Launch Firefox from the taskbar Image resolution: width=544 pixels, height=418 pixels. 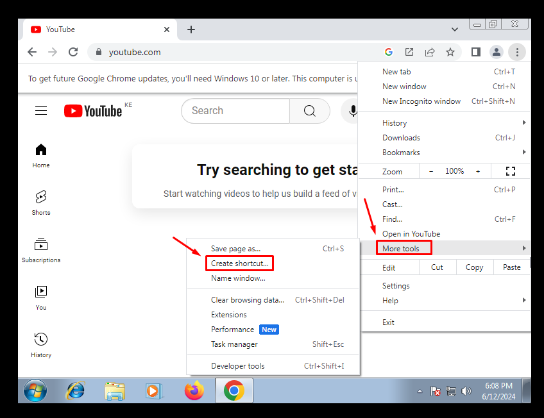tap(194, 390)
